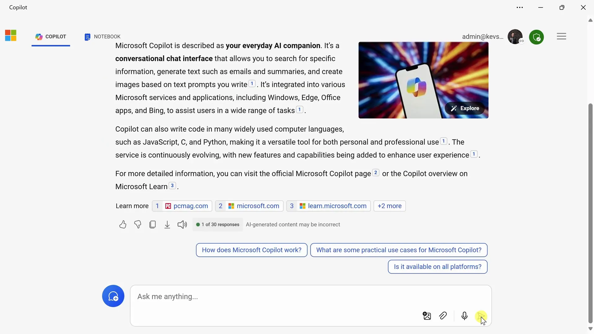This screenshot has width=594, height=334.
Task: Select the 'How does Microsoft Copilot work?' suggestion
Action: click(x=252, y=250)
